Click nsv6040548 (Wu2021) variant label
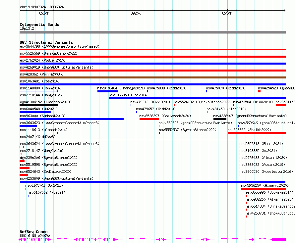This screenshot has width=295, height=243. click(39, 109)
